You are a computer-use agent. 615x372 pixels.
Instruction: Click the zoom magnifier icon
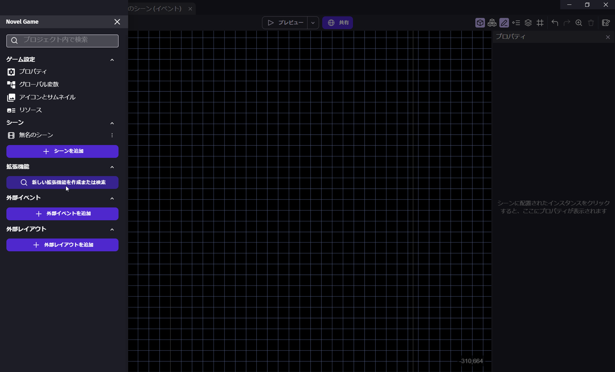coord(579,23)
